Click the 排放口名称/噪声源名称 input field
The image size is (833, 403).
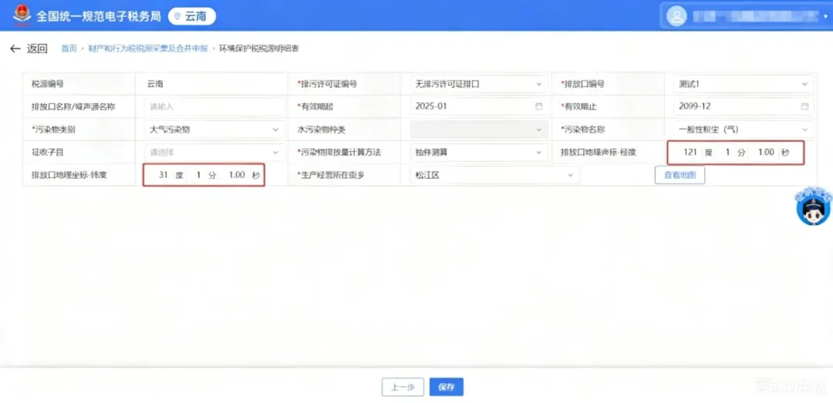(x=214, y=107)
